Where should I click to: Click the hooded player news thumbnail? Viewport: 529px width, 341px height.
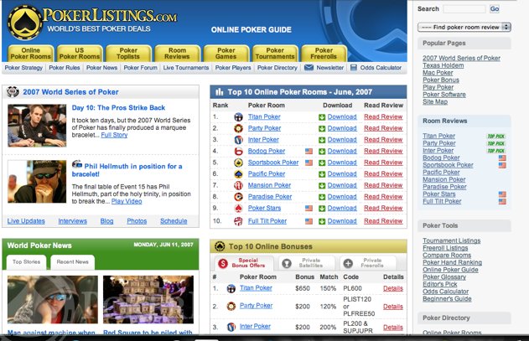53,299
